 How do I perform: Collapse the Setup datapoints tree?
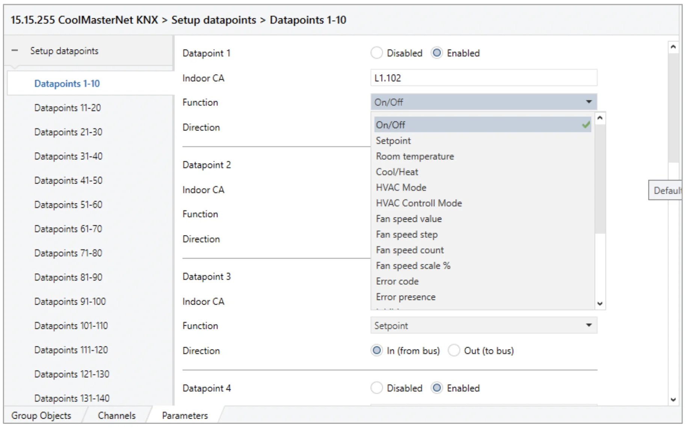coord(14,50)
